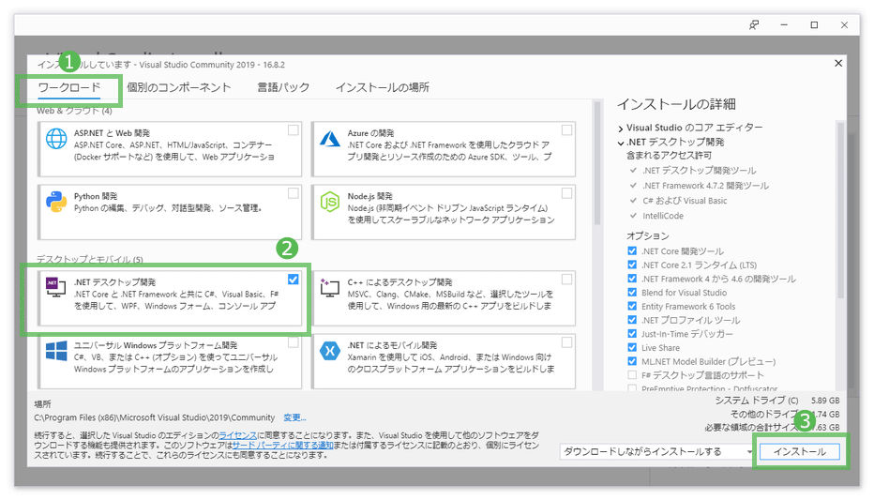Screen dimensions: 874x500
Task: Click the .NET デスクトップ開発ツール included item
Action: pos(699,170)
